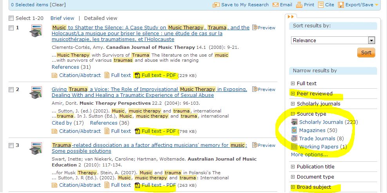Click Full text page icon for result 3
Image resolution: width=387 pixels, height=193 pixels.
pyautogui.click(x=107, y=185)
